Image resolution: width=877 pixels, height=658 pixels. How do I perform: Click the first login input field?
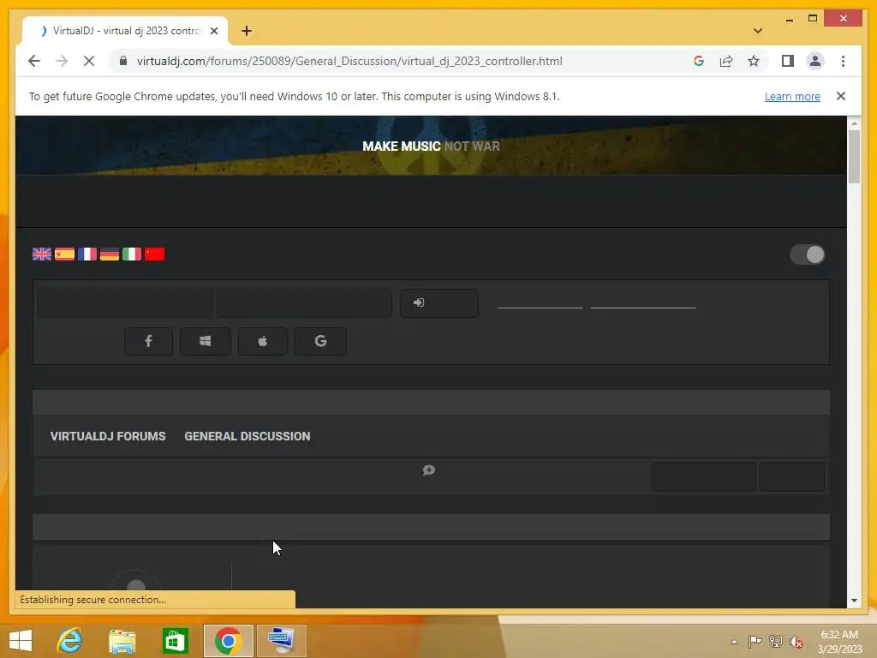coord(125,303)
